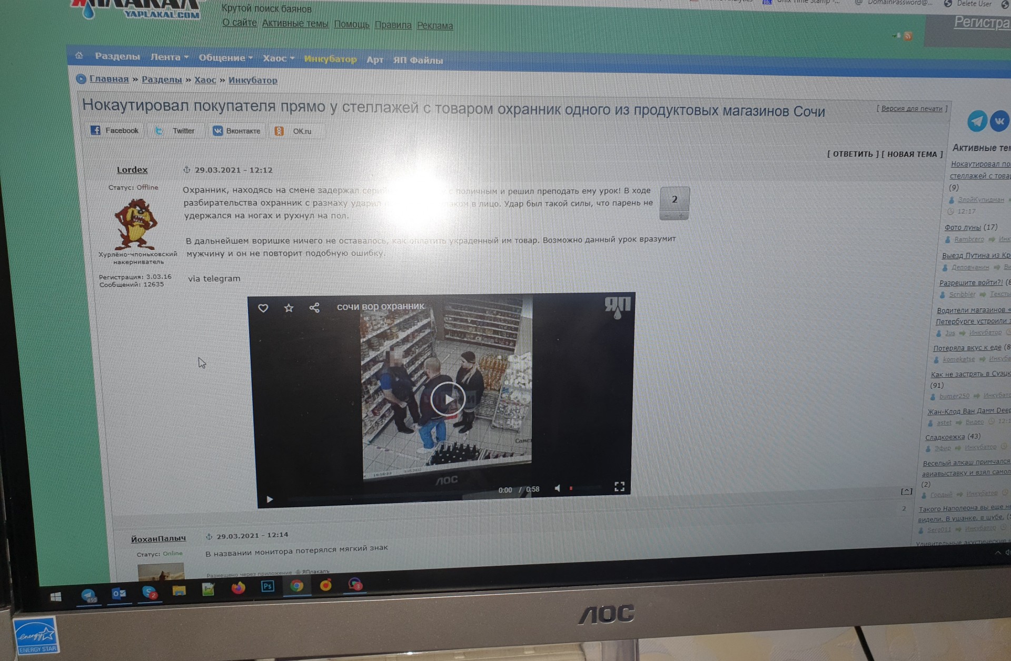Go to Главная in the breadcrumbs

coord(109,79)
